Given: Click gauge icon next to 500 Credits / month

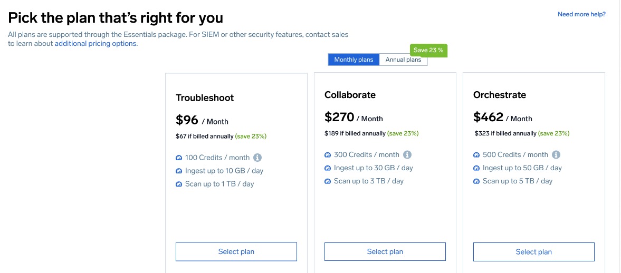Looking at the screenshot, I should click(476, 155).
